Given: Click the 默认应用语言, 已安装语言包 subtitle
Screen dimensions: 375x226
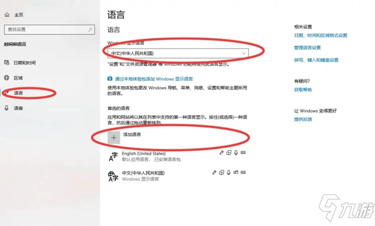Looking at the screenshot, I should click(151, 160).
